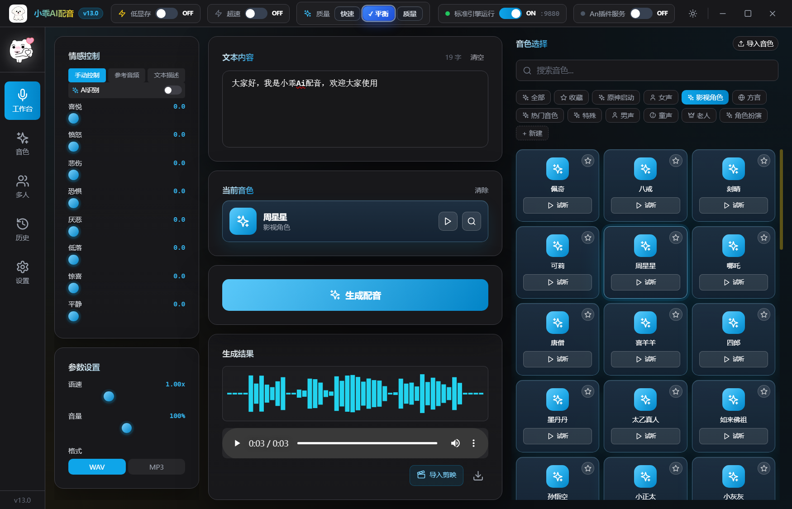Screen dimensions: 792x509
Task: Enable the An插件服务 toggle
Action: 641,14
